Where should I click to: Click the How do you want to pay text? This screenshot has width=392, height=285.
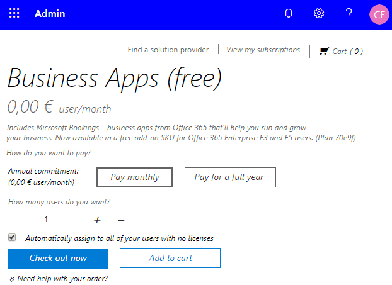point(49,153)
